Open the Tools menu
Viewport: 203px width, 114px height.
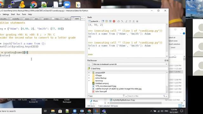(x=24, y=14)
